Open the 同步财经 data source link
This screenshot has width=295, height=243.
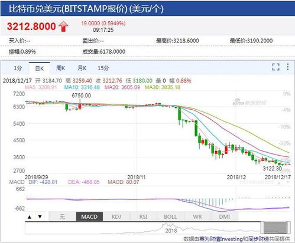tap(258, 239)
